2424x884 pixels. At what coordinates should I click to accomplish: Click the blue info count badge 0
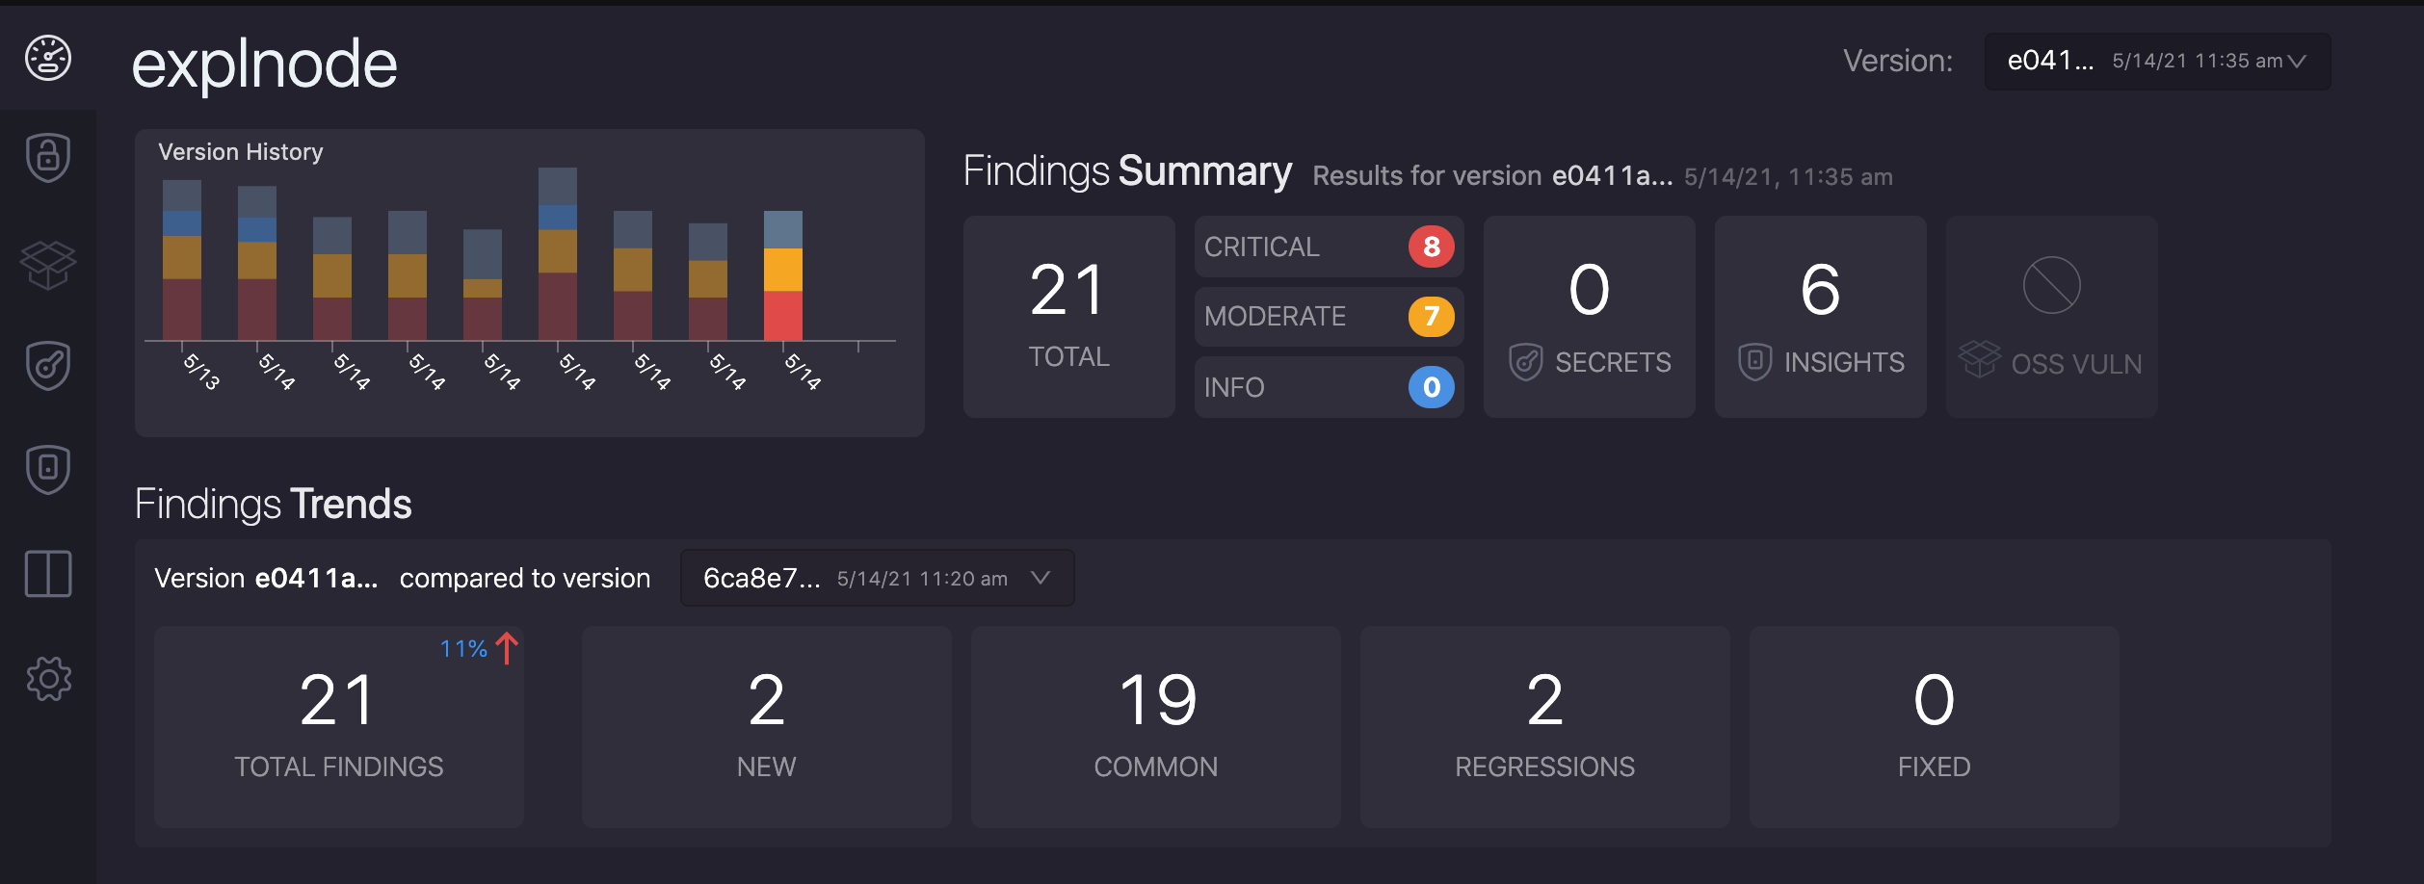pyautogui.click(x=1432, y=387)
